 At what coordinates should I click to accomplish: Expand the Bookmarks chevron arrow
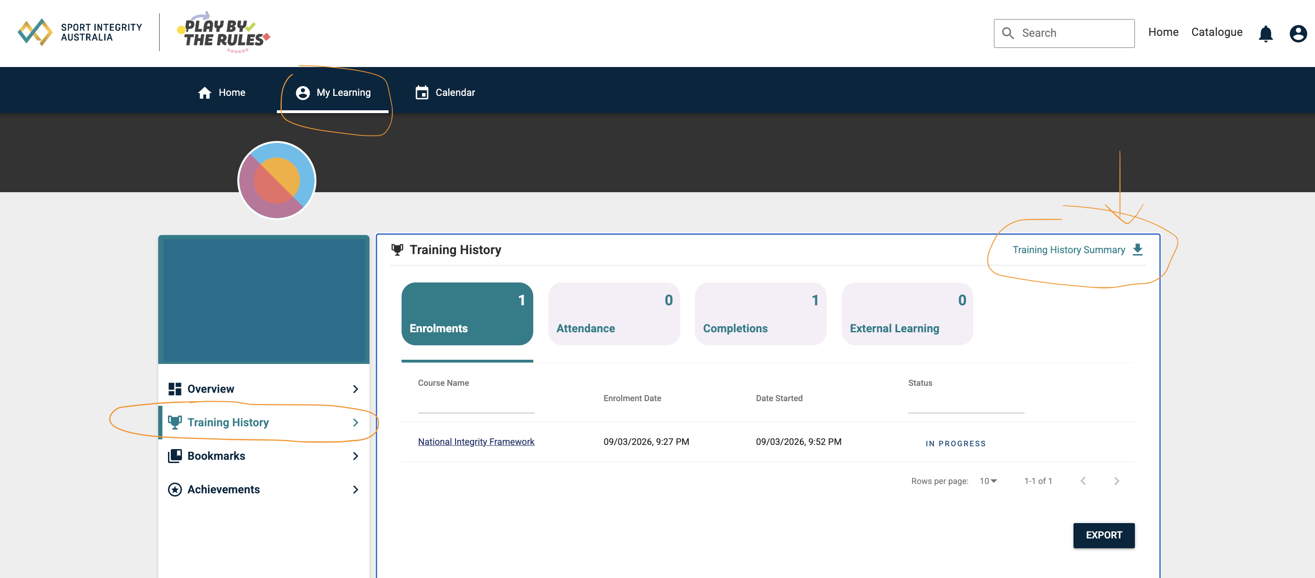click(x=356, y=456)
